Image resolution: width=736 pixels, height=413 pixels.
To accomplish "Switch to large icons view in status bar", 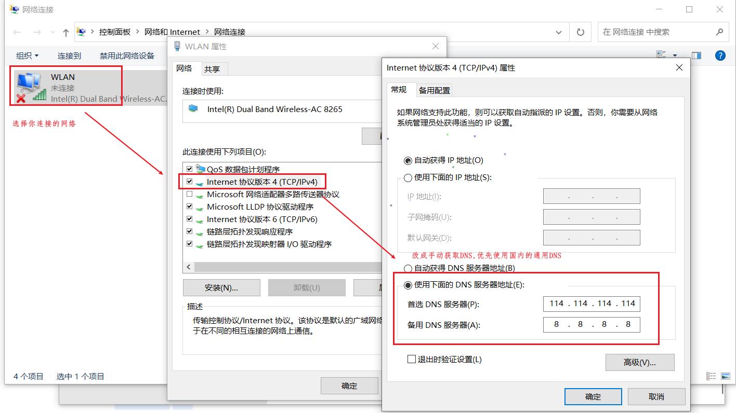I will pos(726,376).
